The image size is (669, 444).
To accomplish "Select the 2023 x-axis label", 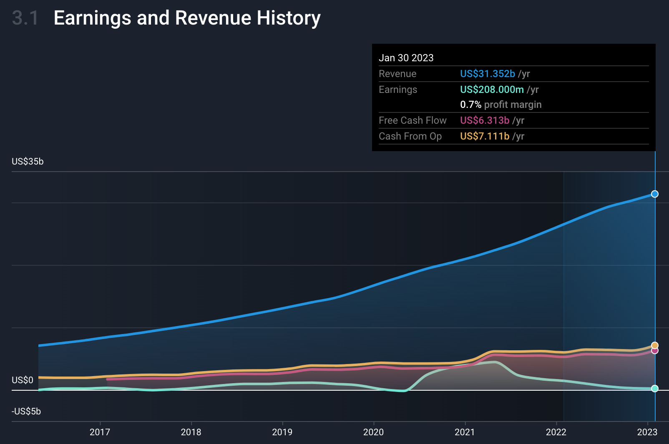I will [647, 432].
